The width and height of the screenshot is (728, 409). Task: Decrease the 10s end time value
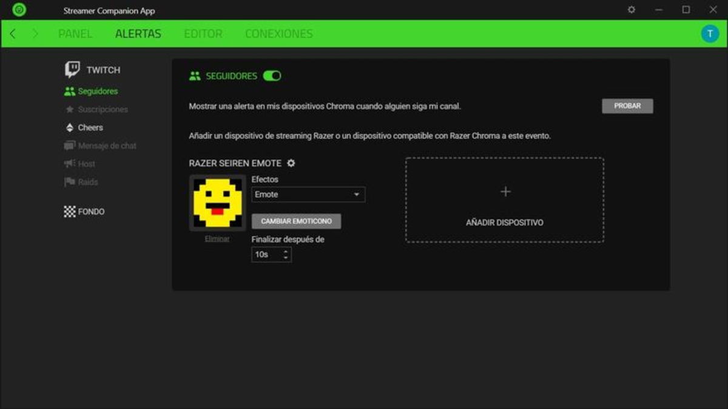click(286, 257)
